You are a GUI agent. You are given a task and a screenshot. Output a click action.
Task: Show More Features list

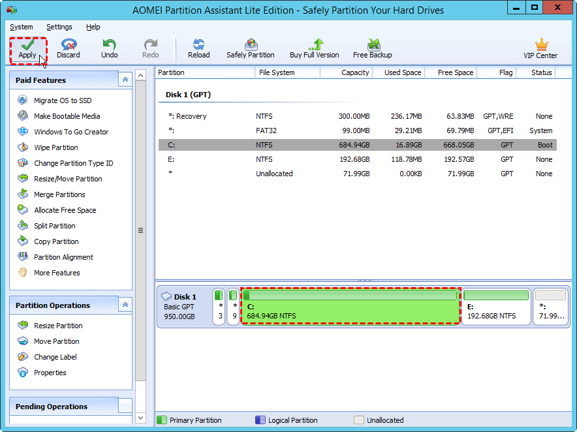pyautogui.click(x=48, y=273)
